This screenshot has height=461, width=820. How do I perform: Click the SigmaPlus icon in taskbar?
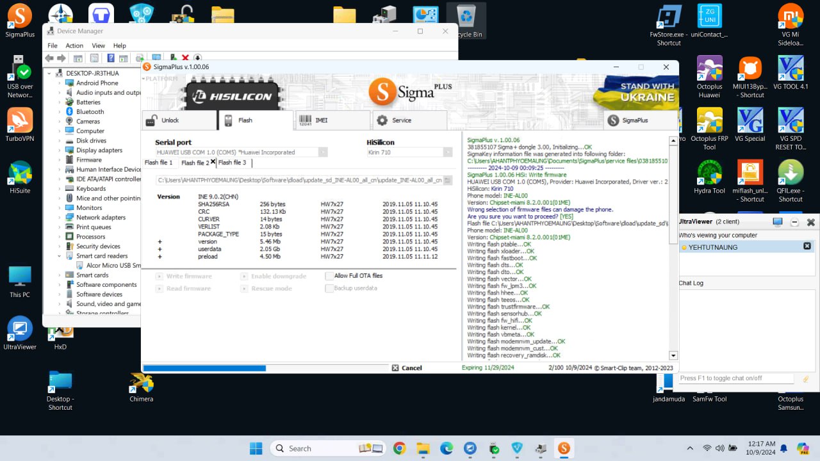point(564,448)
